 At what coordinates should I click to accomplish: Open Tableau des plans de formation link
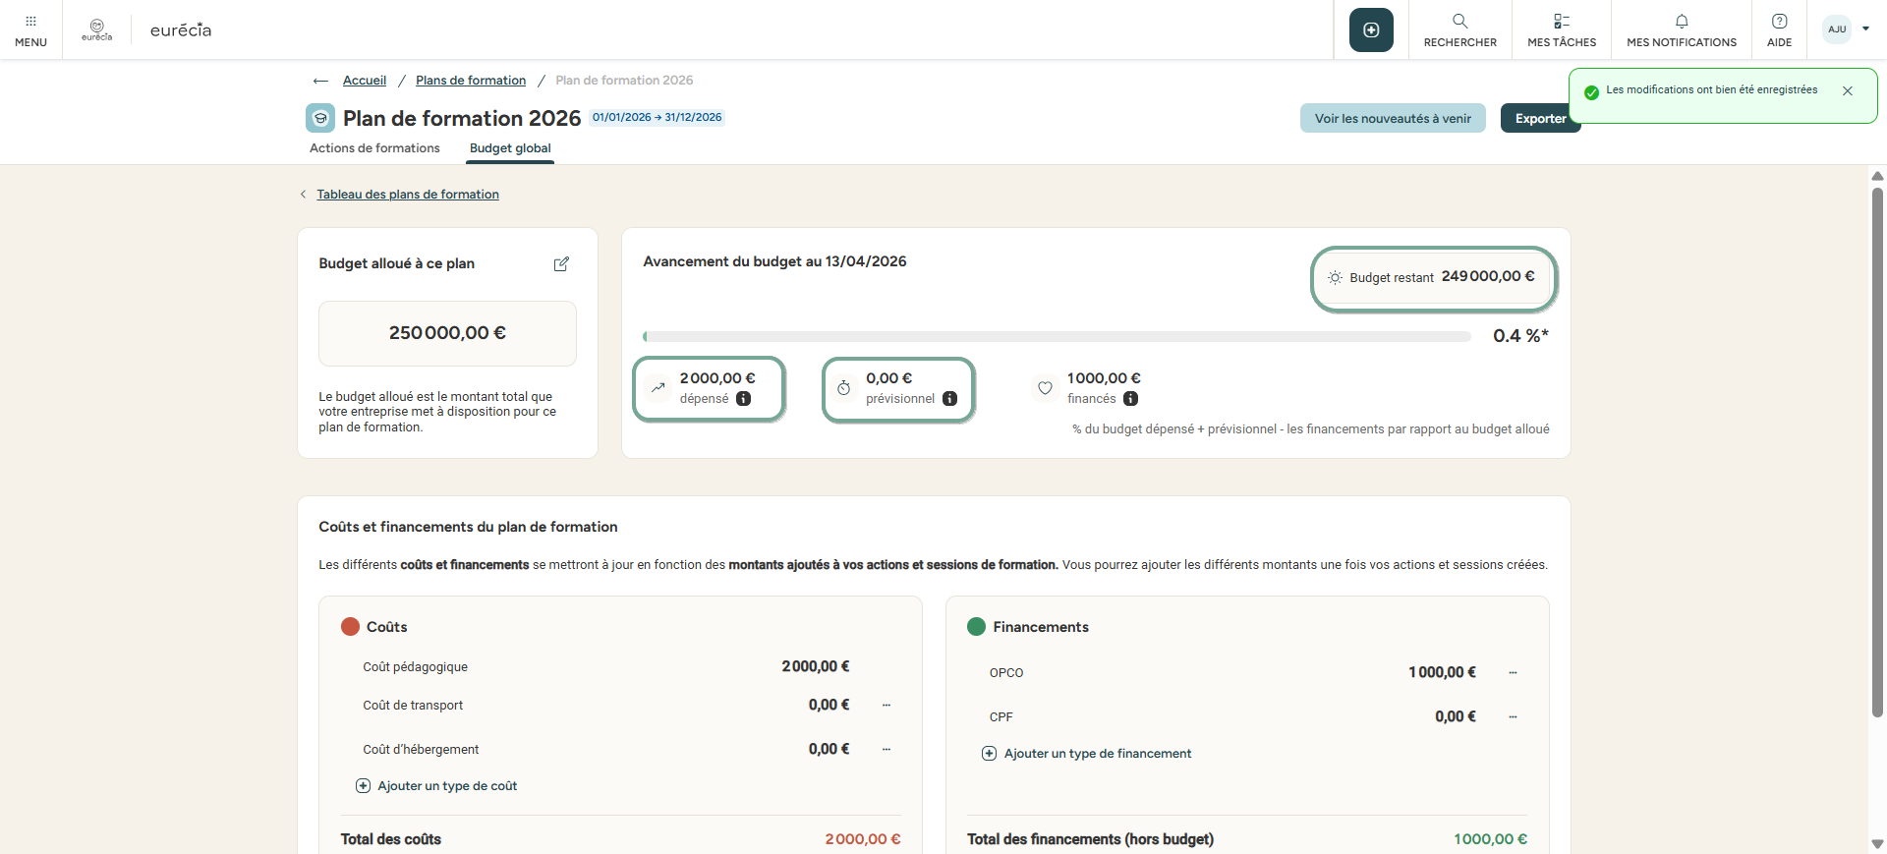click(407, 195)
